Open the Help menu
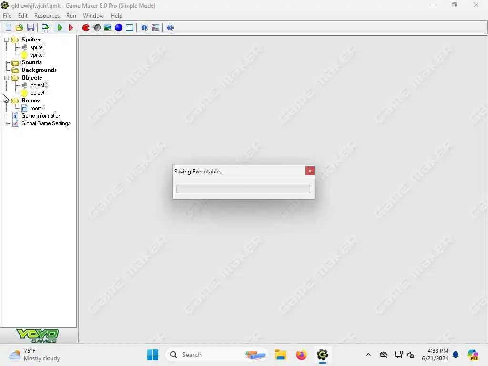 [116, 16]
